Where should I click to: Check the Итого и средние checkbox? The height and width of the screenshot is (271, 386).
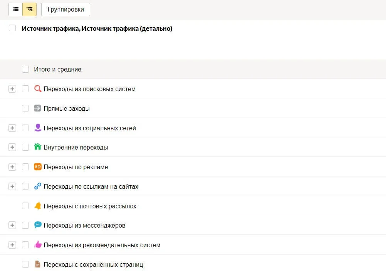click(x=25, y=69)
